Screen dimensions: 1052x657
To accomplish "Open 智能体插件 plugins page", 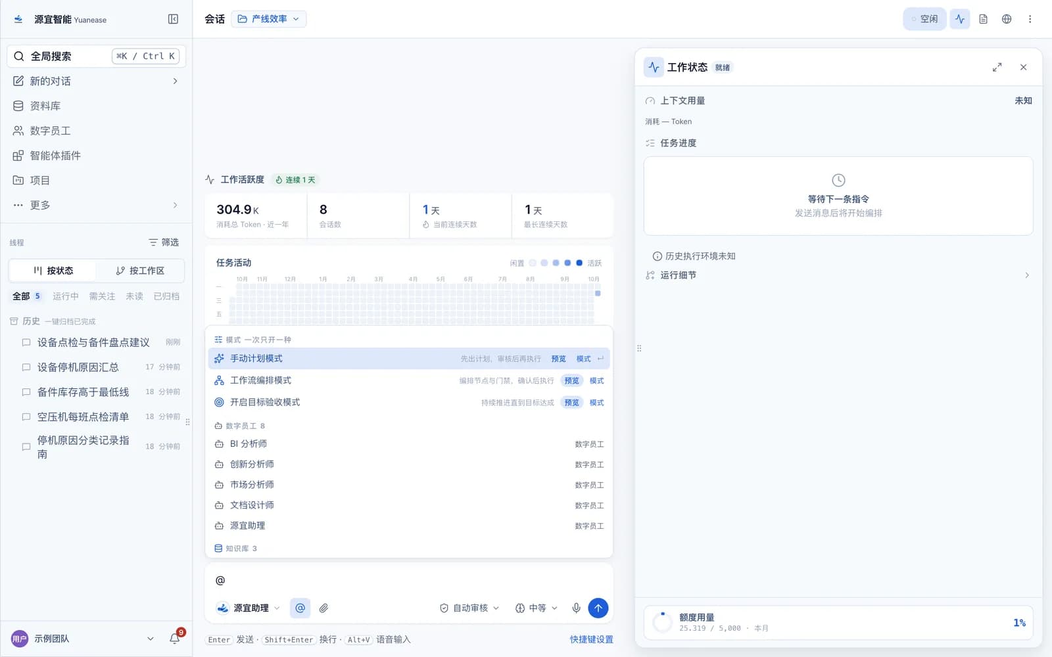I will coord(96,156).
